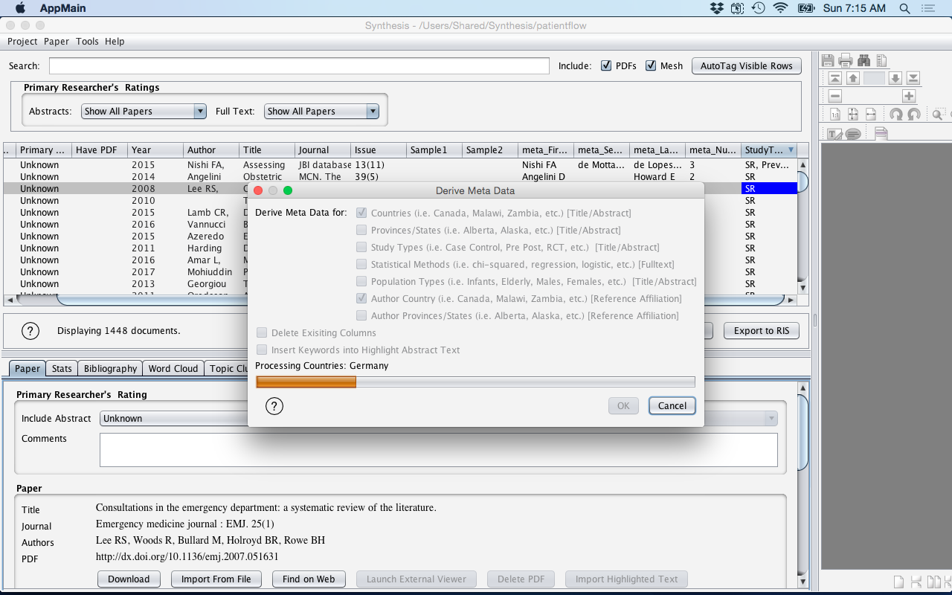Click the zoom out minus icon

(835, 96)
